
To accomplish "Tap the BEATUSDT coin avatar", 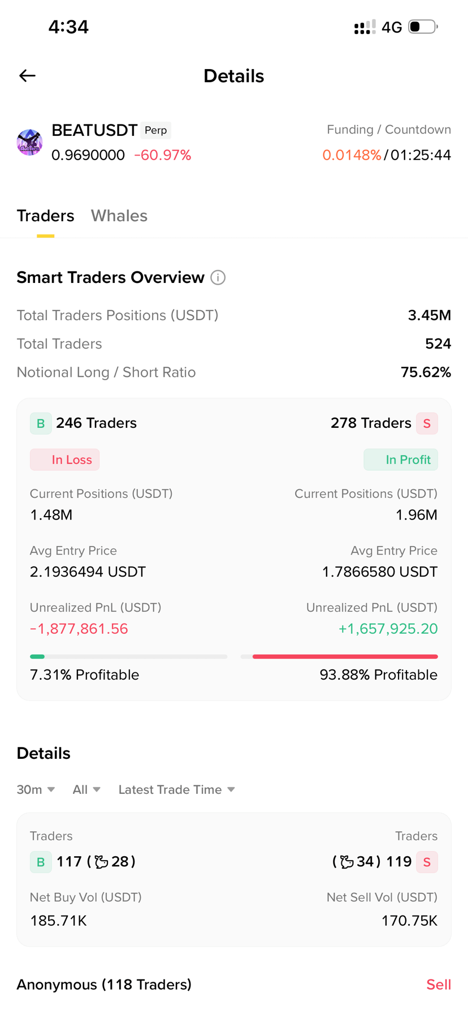I will pos(29,142).
